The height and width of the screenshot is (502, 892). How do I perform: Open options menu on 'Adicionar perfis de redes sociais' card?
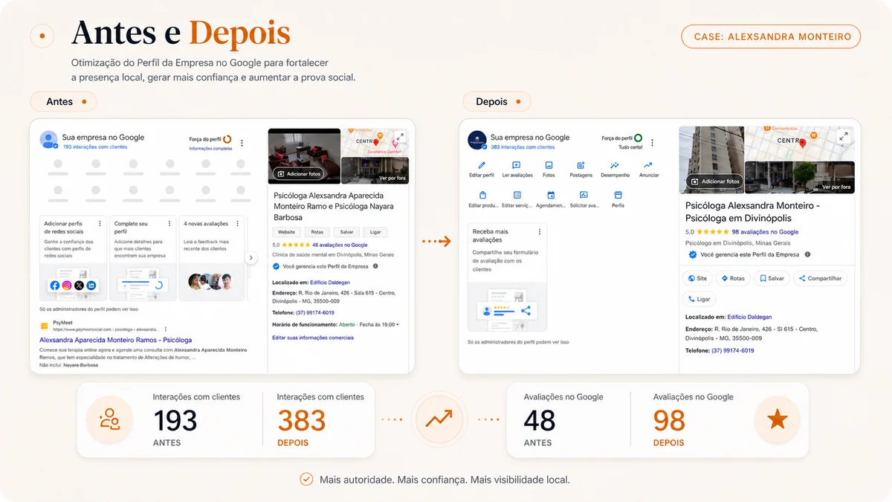coord(100,224)
